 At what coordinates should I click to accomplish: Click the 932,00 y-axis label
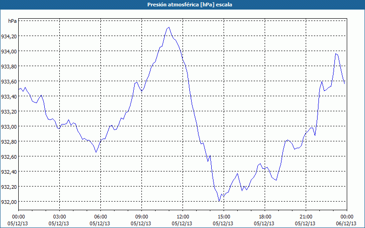9,202
